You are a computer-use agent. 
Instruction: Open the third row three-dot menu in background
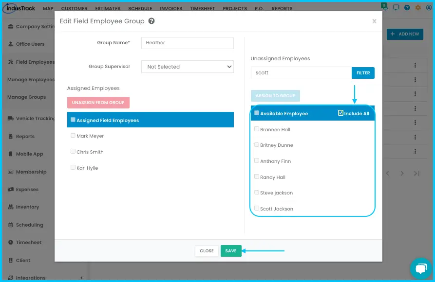tap(415, 94)
